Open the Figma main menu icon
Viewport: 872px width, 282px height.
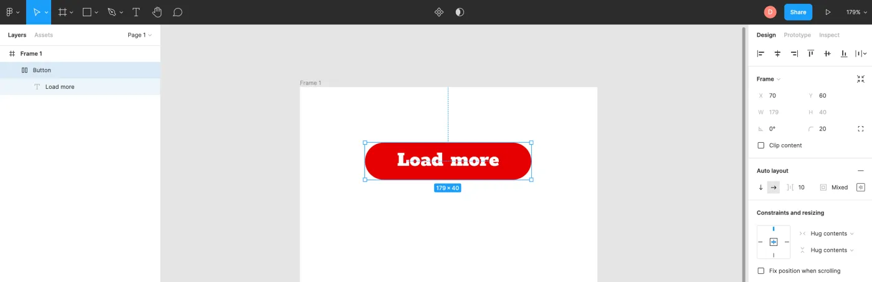point(12,12)
